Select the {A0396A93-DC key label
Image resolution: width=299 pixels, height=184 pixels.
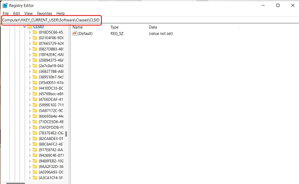click(x=51, y=172)
